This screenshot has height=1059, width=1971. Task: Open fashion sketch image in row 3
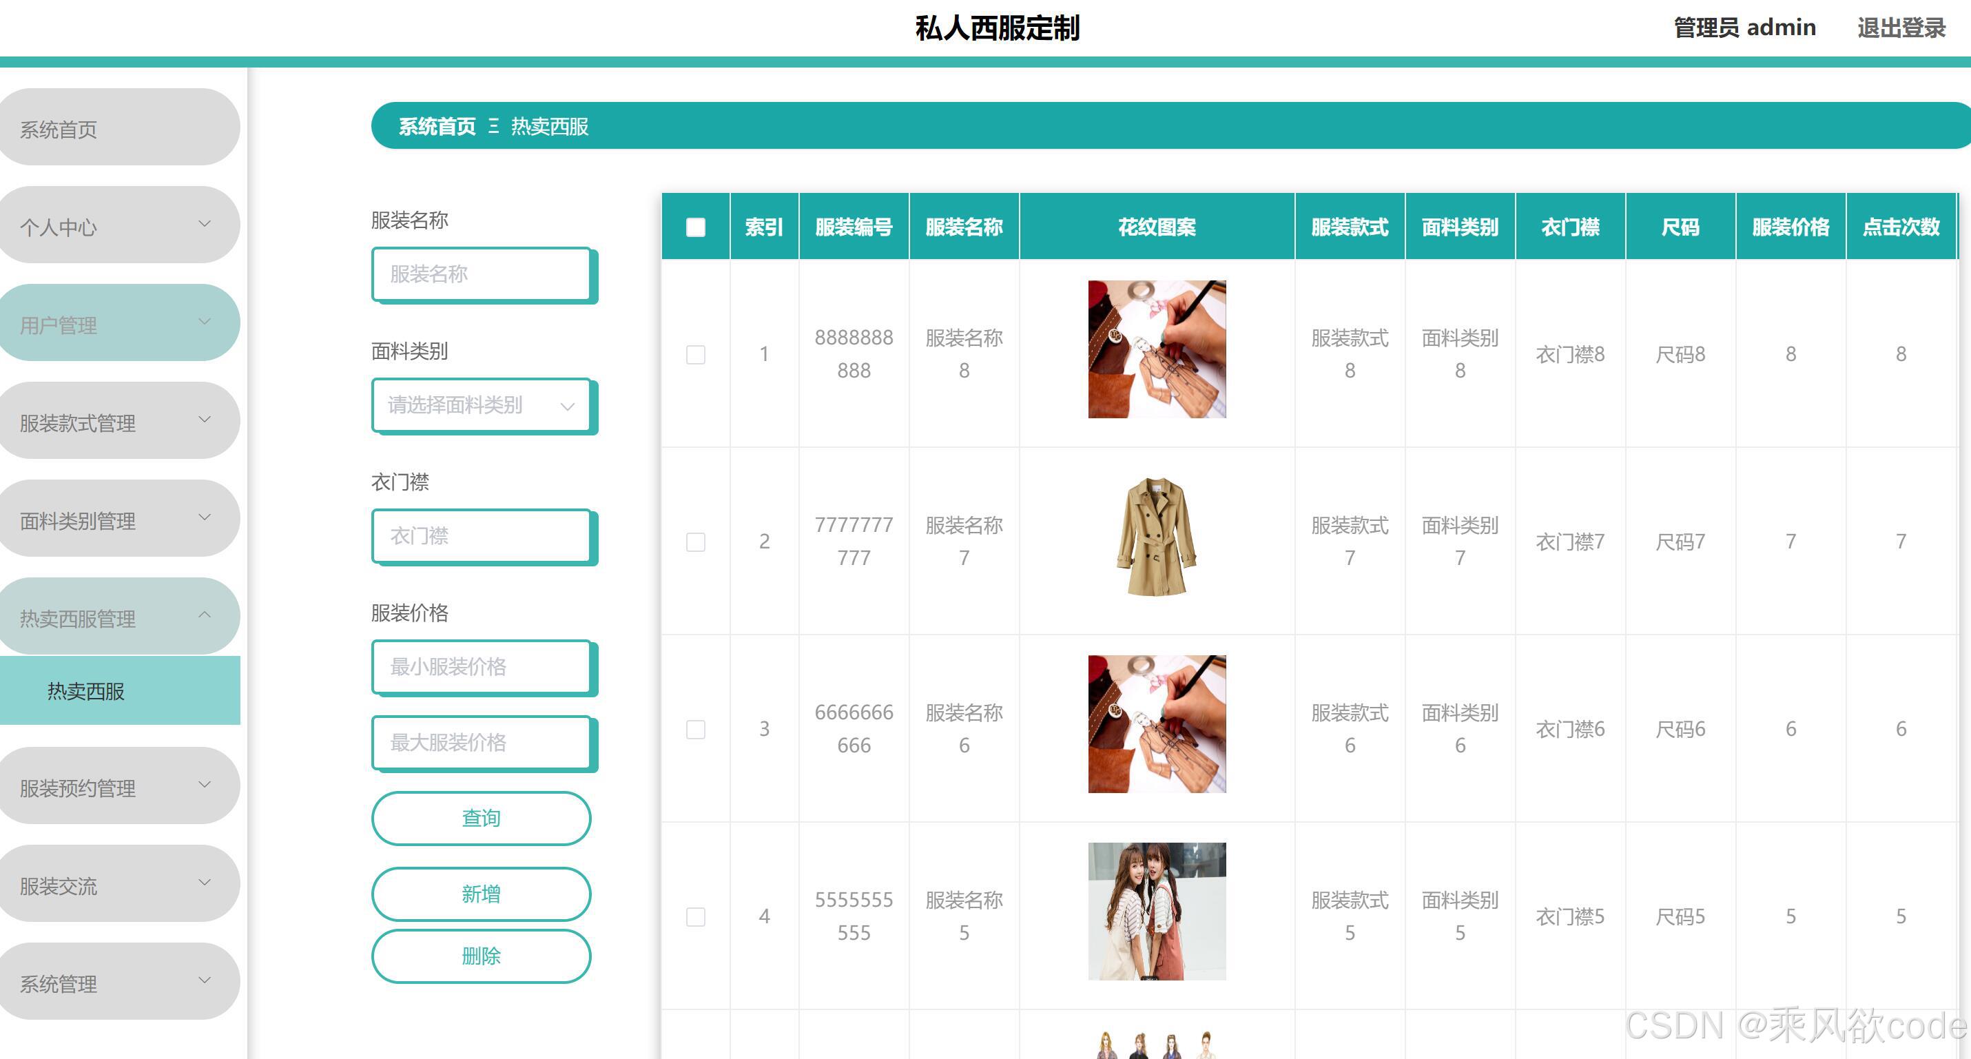(1156, 724)
